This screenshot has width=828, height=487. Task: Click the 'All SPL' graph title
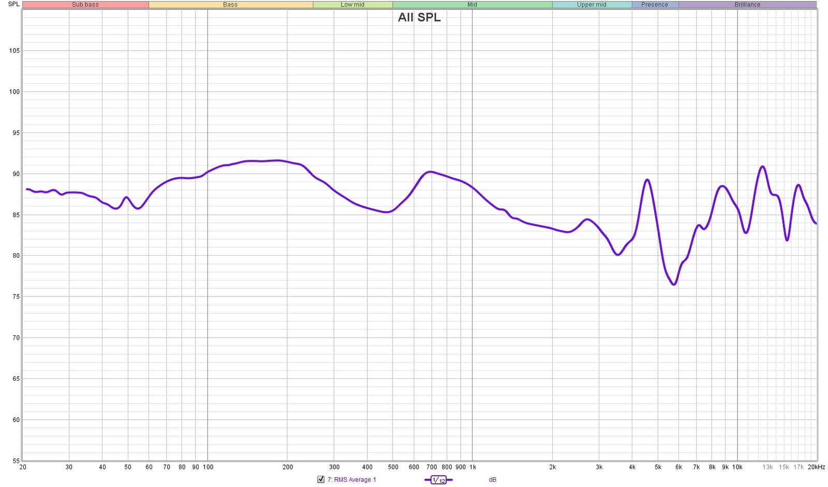(x=419, y=17)
